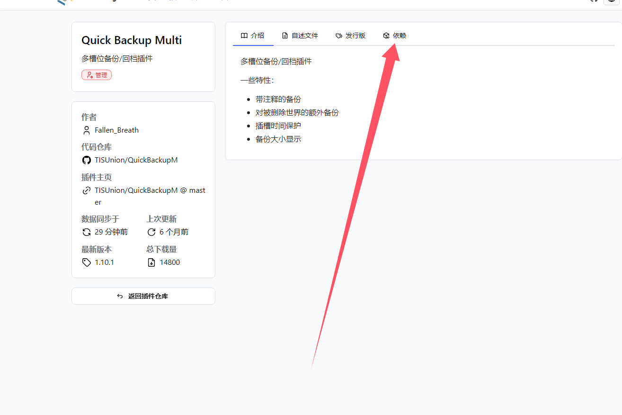Click the download icon beside 14800
Viewport: 622px width, 415px height.
point(151,262)
